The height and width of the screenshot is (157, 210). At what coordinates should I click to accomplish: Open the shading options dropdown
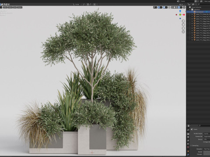(x=181, y=7)
